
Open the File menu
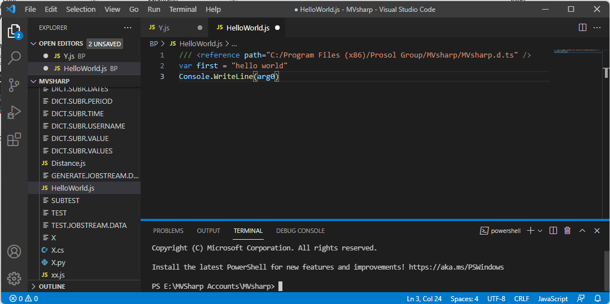(30, 10)
